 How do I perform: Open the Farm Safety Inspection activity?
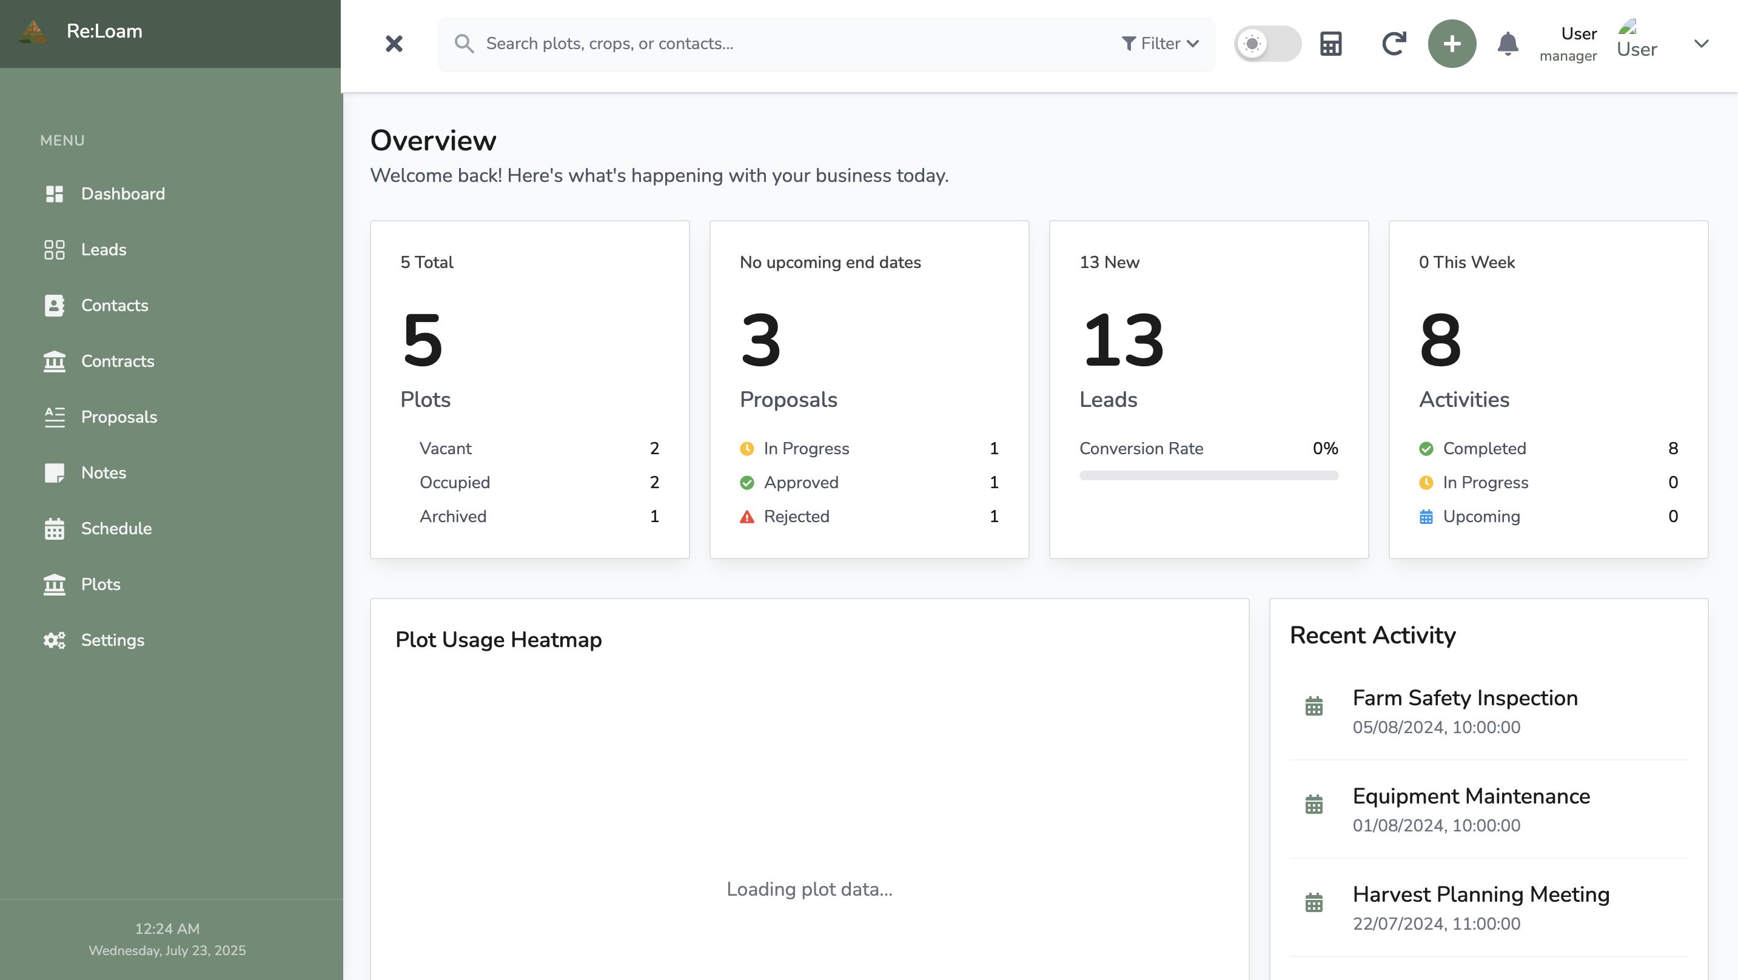[1465, 699]
